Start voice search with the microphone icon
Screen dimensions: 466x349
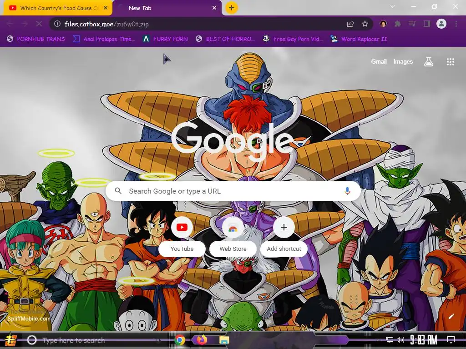click(x=347, y=191)
